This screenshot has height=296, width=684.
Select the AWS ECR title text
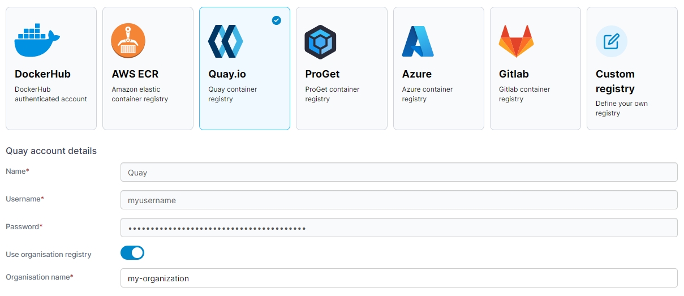click(x=135, y=74)
